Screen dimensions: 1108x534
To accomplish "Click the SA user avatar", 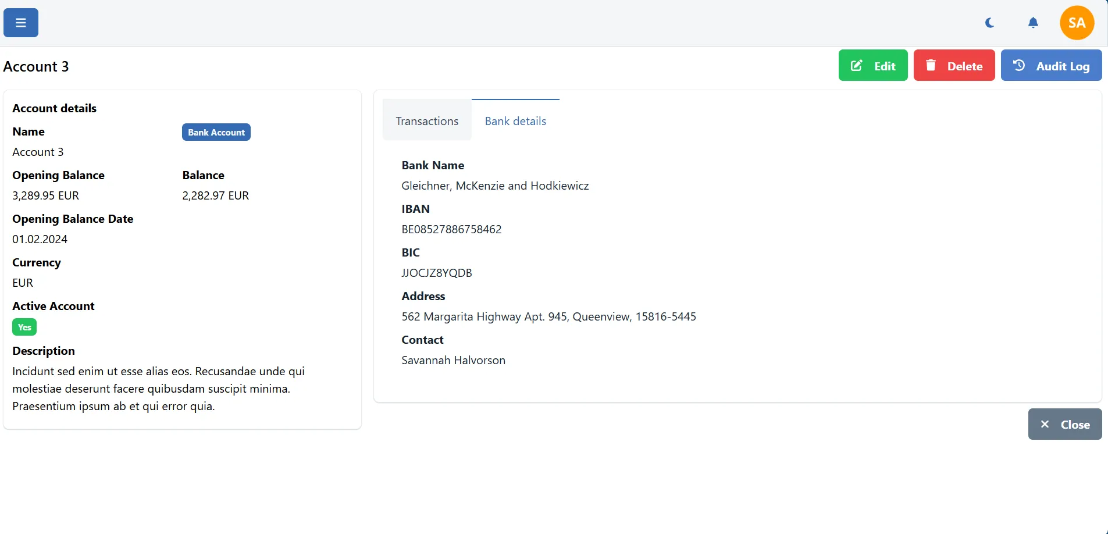I will click(1077, 22).
